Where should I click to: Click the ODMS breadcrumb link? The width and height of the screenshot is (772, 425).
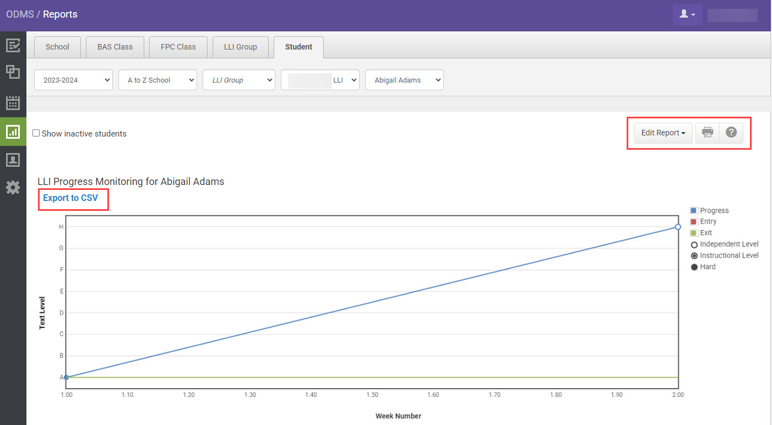tap(19, 14)
